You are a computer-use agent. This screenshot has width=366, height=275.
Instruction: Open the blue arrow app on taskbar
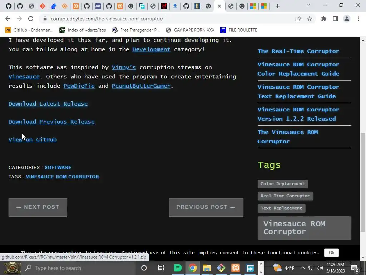click(x=250, y=268)
